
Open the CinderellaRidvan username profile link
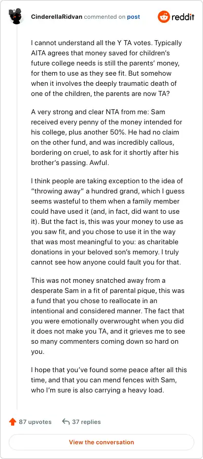57,17
